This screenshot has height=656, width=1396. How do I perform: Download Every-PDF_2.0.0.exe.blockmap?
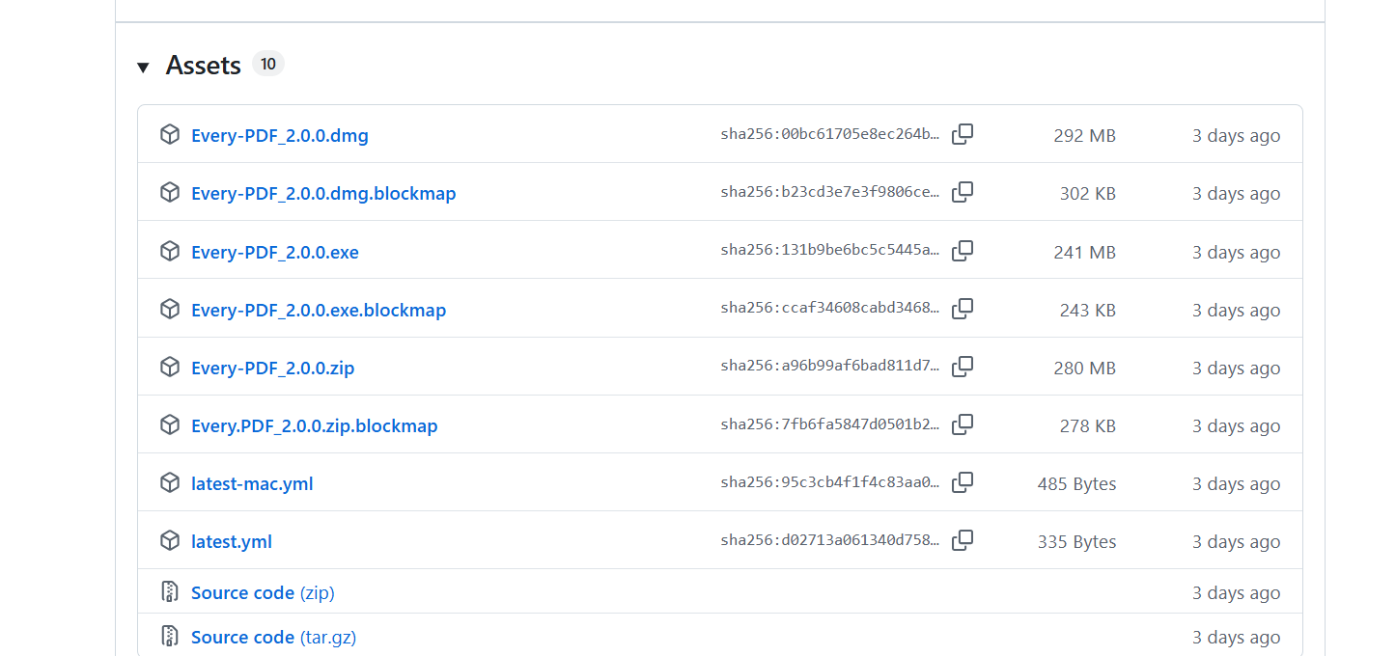pos(319,311)
